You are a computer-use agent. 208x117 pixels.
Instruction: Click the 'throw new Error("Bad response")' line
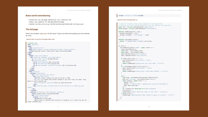pos(139,89)
